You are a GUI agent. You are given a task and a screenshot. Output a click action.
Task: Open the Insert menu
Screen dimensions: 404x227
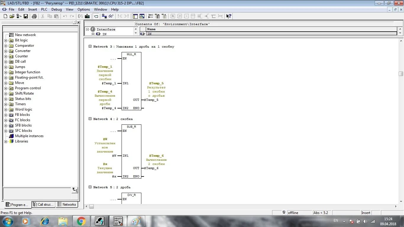pyautogui.click(x=33, y=9)
